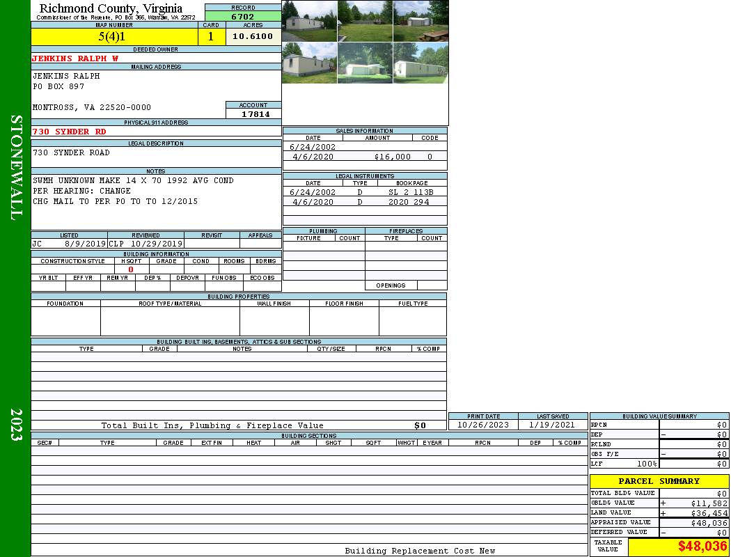731x557 pixels.
Task: Click the Stonewall label on green sidebar
Action: click(x=15, y=168)
